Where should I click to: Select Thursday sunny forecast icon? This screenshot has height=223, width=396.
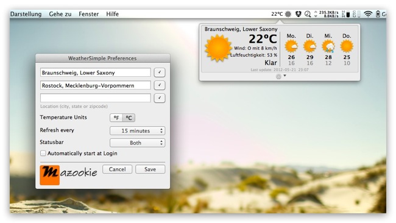click(347, 46)
